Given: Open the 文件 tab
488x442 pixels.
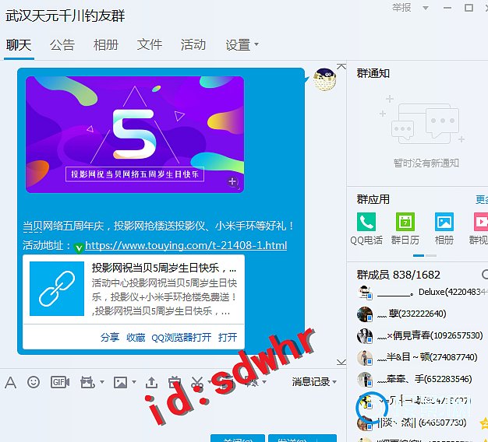Looking at the screenshot, I should tap(150, 44).
